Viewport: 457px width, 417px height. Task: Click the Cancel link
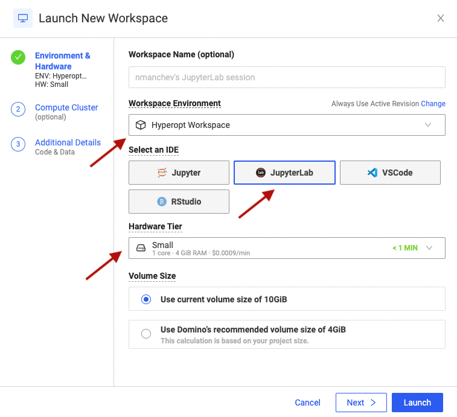pos(307,403)
